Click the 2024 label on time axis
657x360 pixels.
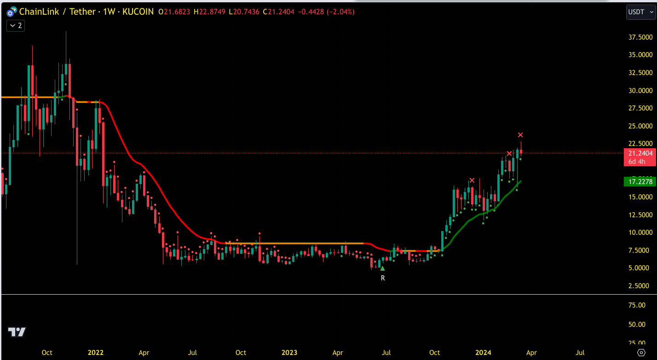click(x=484, y=353)
